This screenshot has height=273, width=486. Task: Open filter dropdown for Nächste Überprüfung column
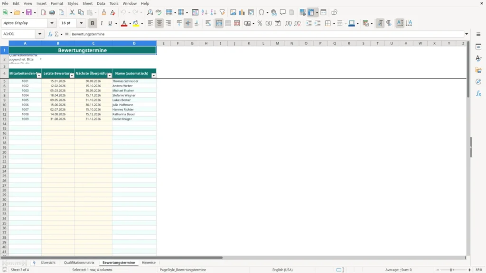(x=110, y=75)
